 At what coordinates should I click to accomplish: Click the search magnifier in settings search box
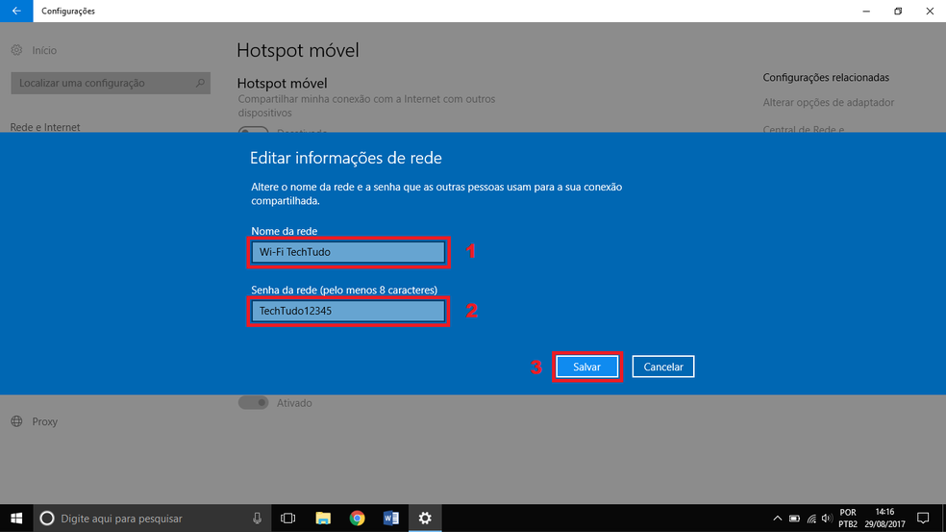[x=200, y=83]
